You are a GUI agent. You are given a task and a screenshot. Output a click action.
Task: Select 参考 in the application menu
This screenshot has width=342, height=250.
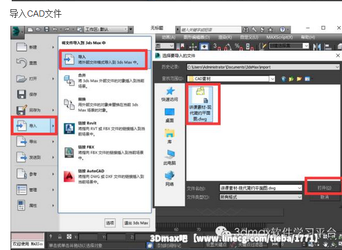(x=34, y=174)
